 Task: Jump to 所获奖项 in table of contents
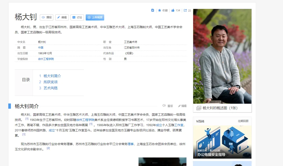click(51, 82)
